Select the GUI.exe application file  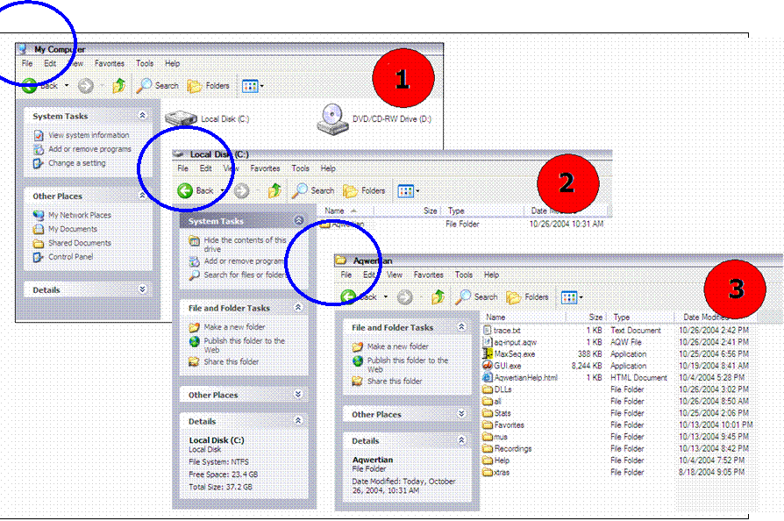click(507, 366)
